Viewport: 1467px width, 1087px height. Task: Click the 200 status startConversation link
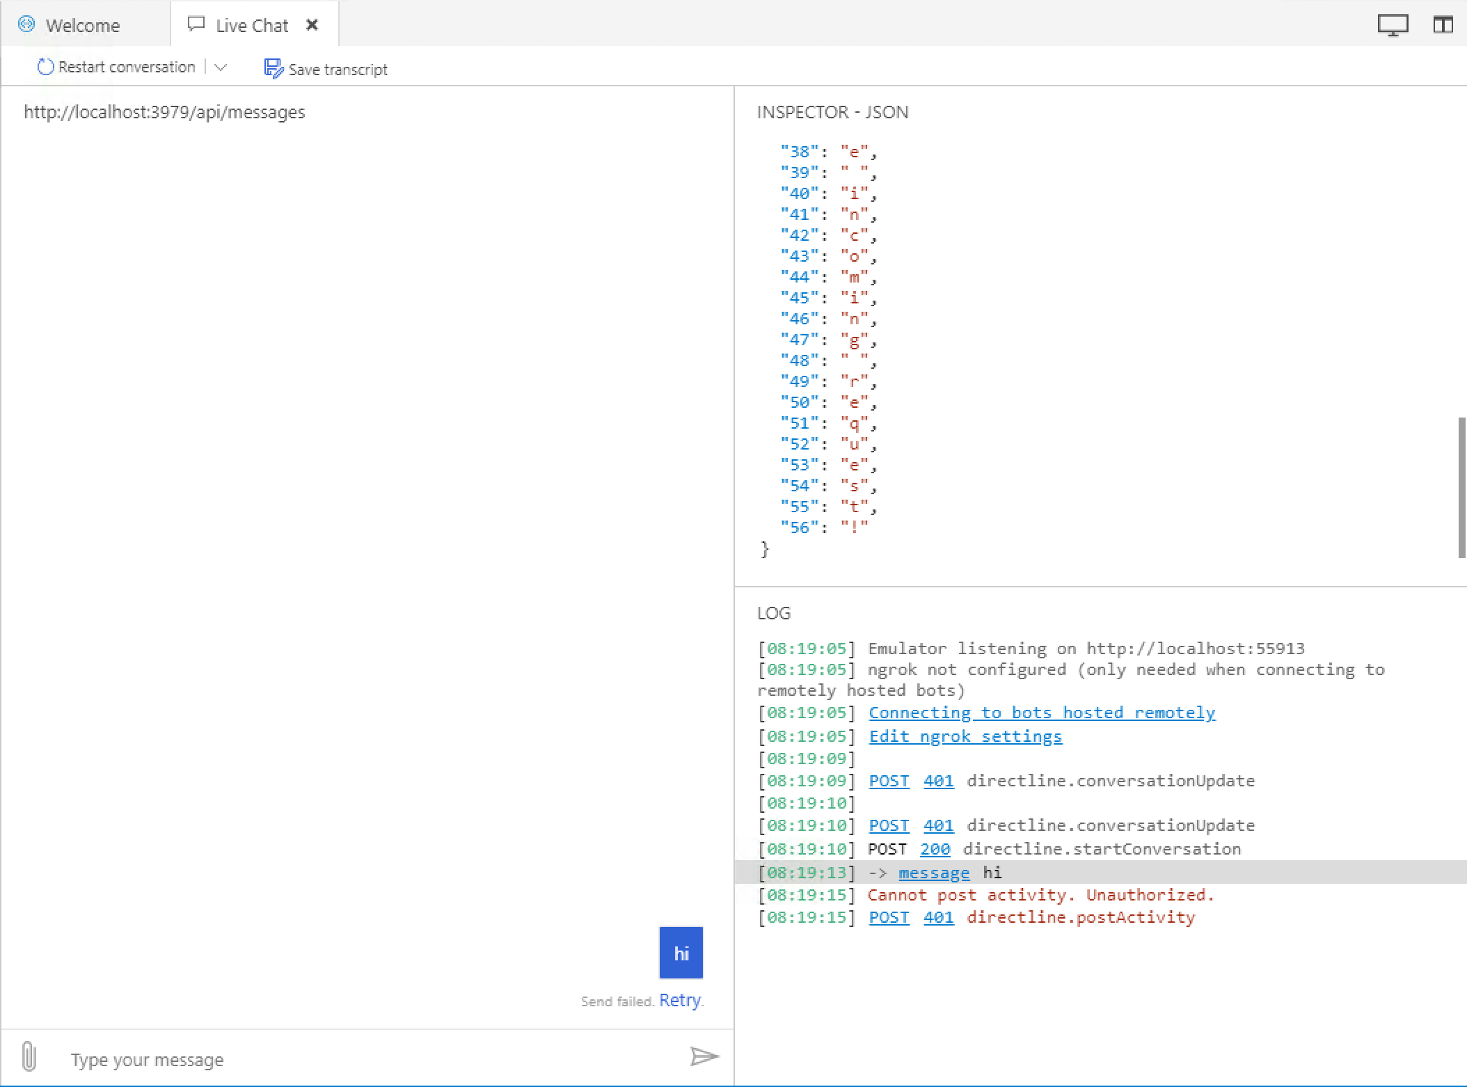click(935, 849)
